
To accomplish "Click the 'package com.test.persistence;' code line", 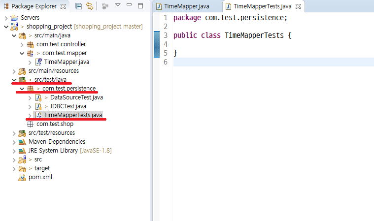I will (230, 18).
